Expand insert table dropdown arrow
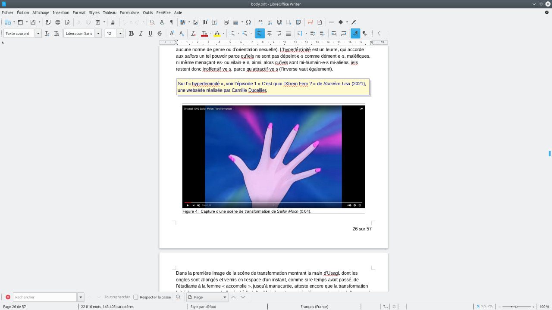This screenshot has width=552, height=310. pos(189,22)
